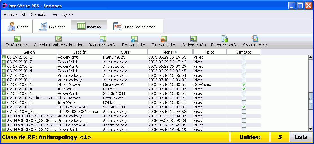The image size is (314, 144).
Task: Open the Ver menu
Action: [55, 14]
